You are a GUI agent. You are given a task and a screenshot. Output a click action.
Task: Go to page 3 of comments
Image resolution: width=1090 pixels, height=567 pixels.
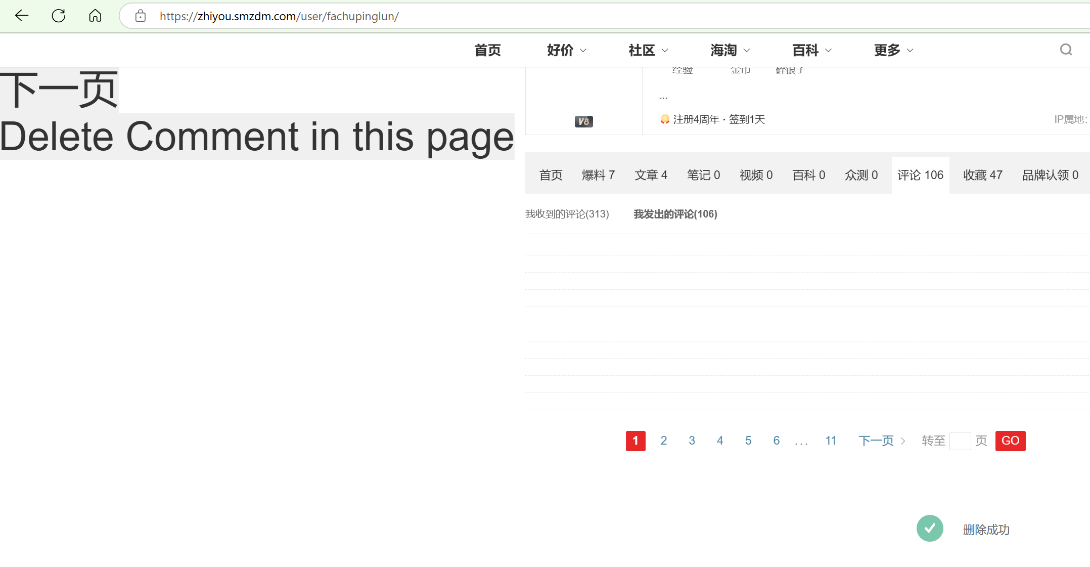pyautogui.click(x=692, y=441)
